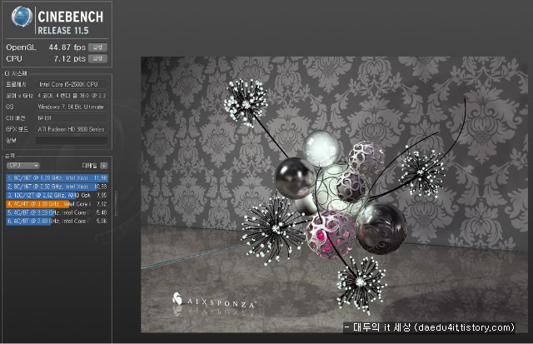Click the rendered spheres scene image
The image size is (533, 344).
click(x=334, y=194)
